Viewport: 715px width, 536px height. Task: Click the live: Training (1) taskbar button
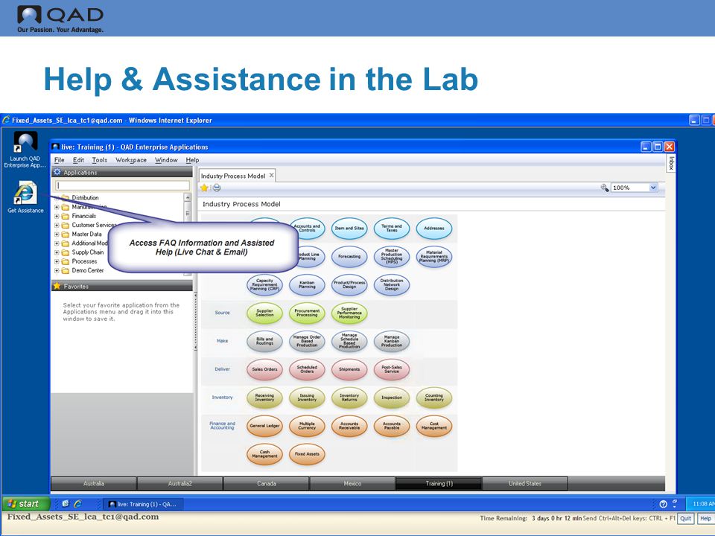coord(144,504)
